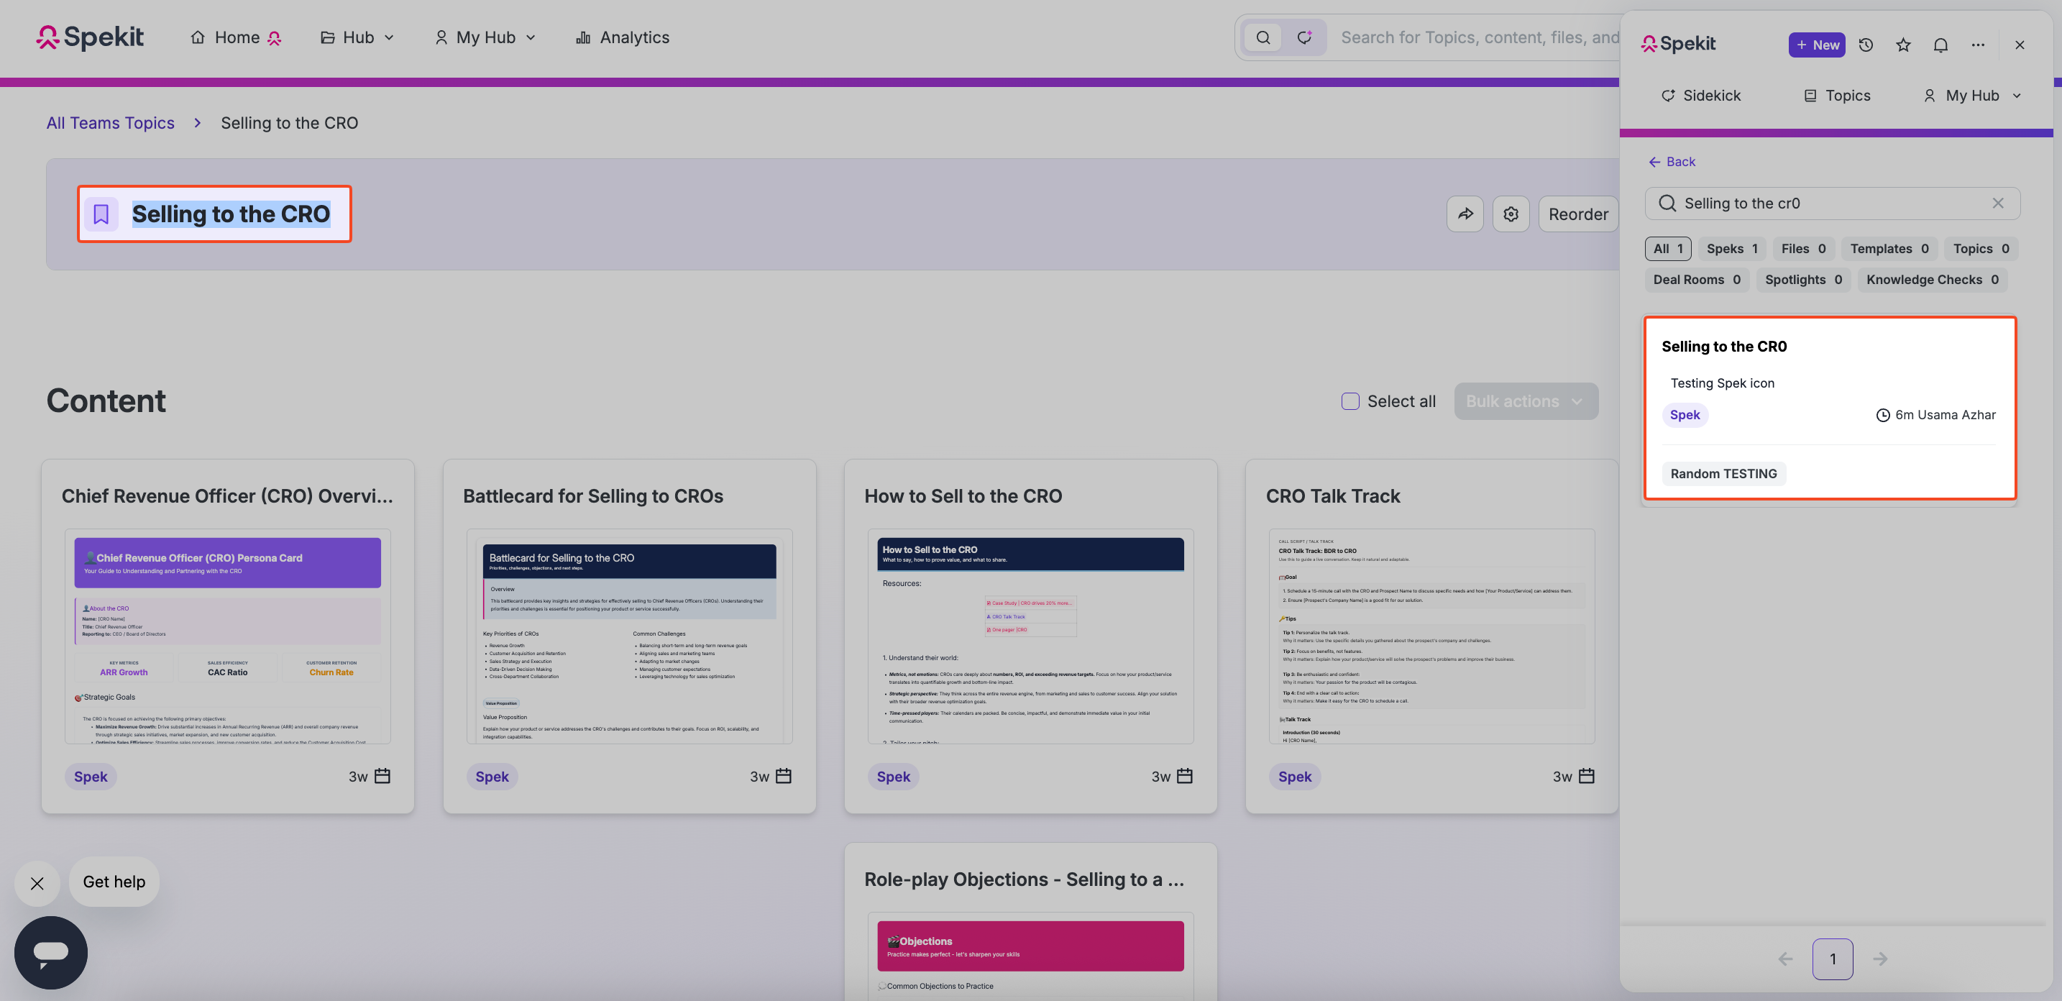
Task: Go to next results page arrow
Action: click(1880, 959)
